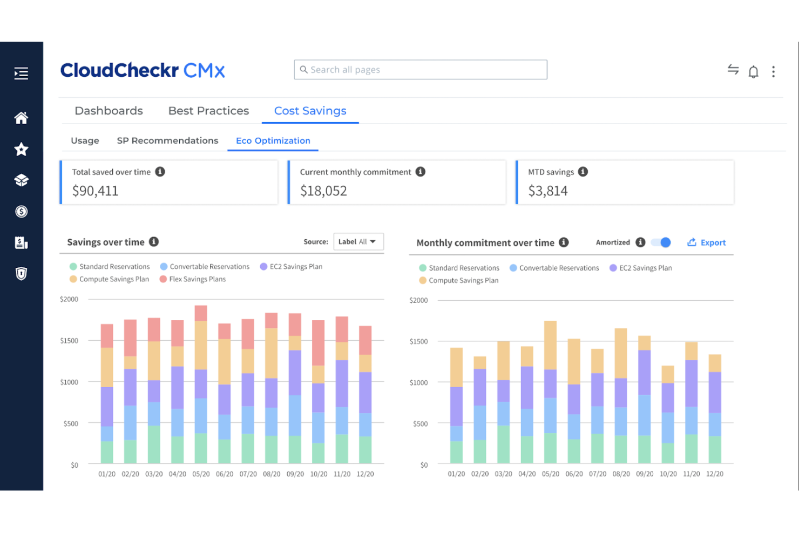This screenshot has width=799, height=533.
Task: Expand the Label source dropdown
Action: coord(358,241)
